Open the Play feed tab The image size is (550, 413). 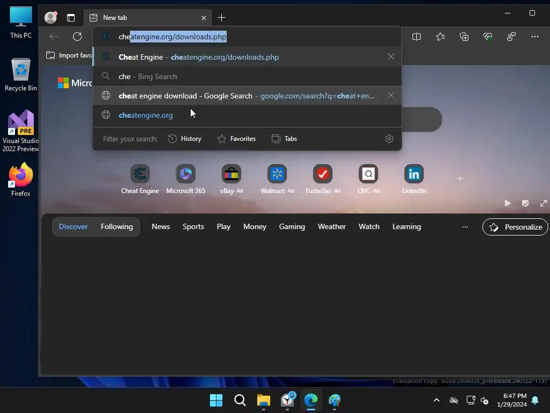[223, 226]
